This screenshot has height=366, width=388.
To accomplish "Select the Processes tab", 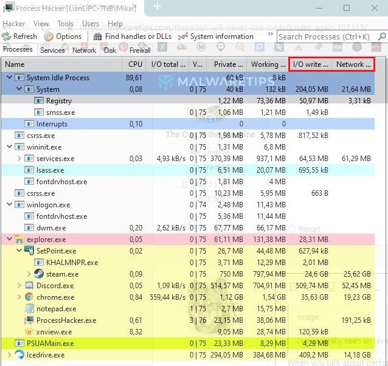I will [x=18, y=49].
